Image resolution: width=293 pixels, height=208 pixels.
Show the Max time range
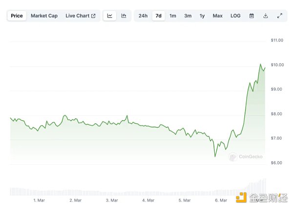point(217,16)
